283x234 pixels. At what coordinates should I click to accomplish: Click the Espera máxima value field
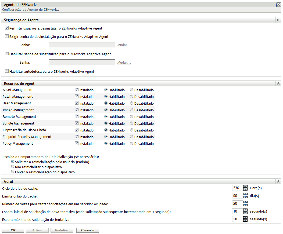click(238, 219)
